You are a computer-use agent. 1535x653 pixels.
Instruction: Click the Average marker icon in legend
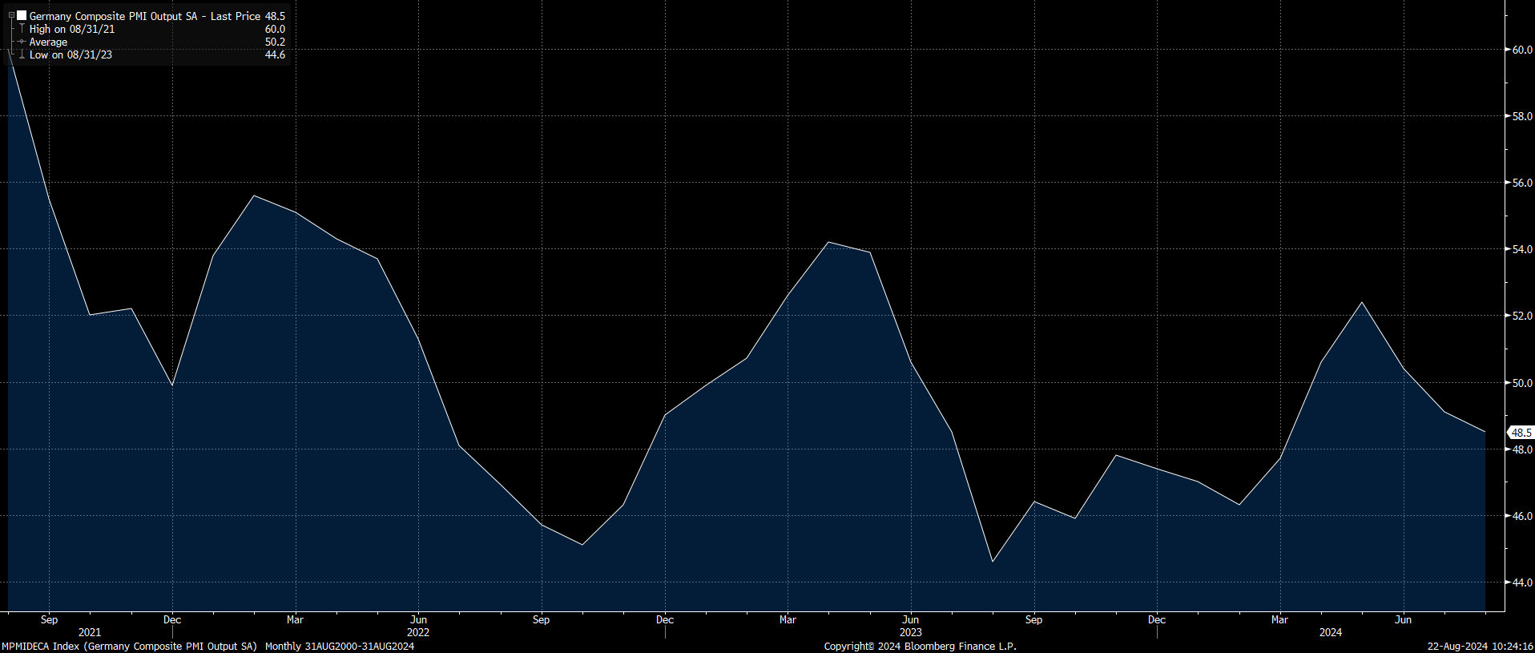tap(22, 42)
